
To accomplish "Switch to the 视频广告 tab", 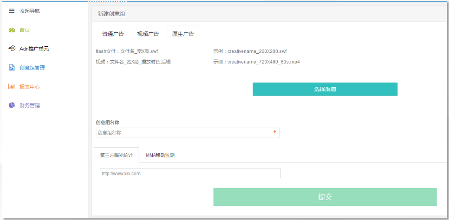I will click(x=148, y=34).
